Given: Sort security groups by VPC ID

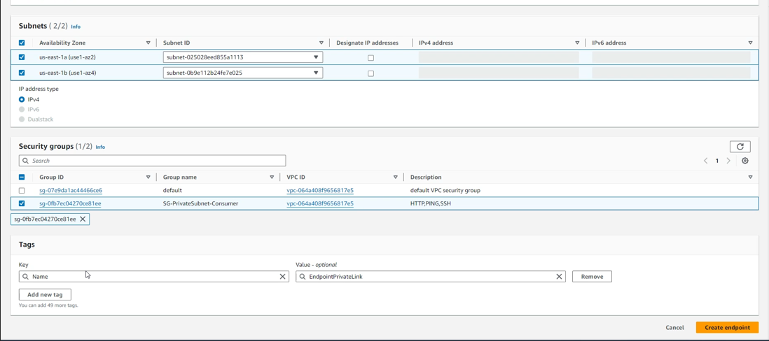Looking at the screenshot, I should pyautogui.click(x=395, y=177).
